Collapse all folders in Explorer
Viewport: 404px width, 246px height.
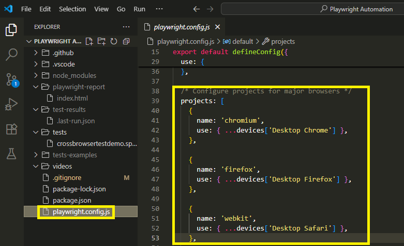point(126,41)
